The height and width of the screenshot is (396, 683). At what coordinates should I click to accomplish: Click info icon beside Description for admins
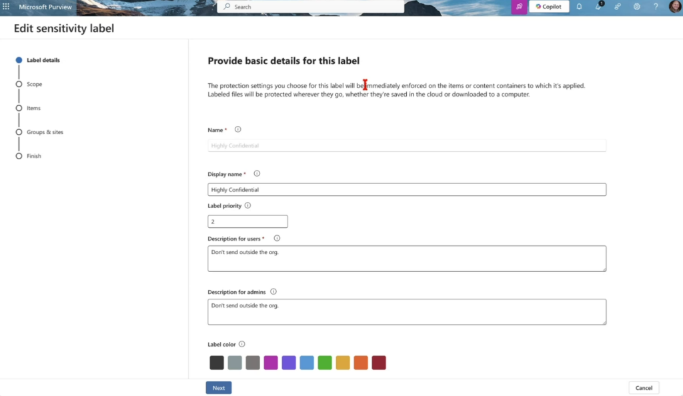[273, 291]
